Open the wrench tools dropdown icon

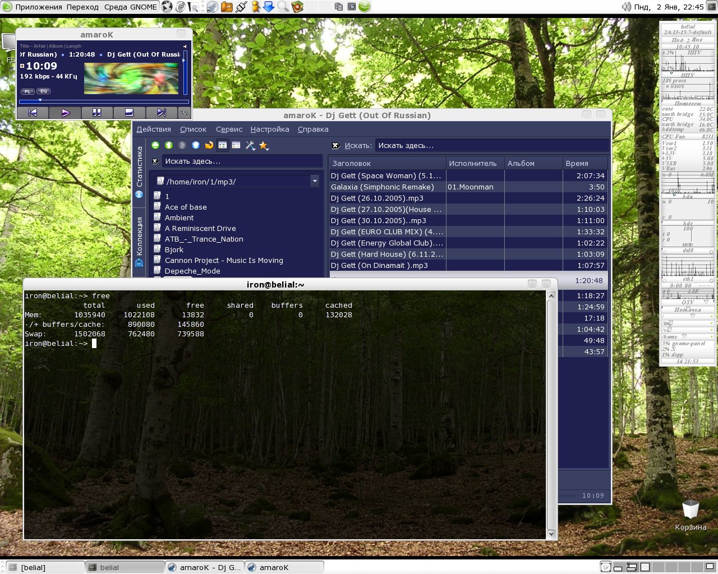(x=250, y=146)
